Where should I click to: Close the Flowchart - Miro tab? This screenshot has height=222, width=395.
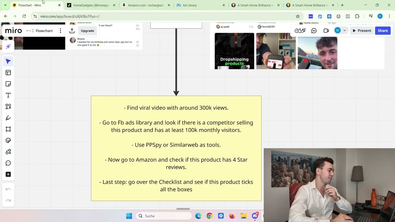(59, 5)
